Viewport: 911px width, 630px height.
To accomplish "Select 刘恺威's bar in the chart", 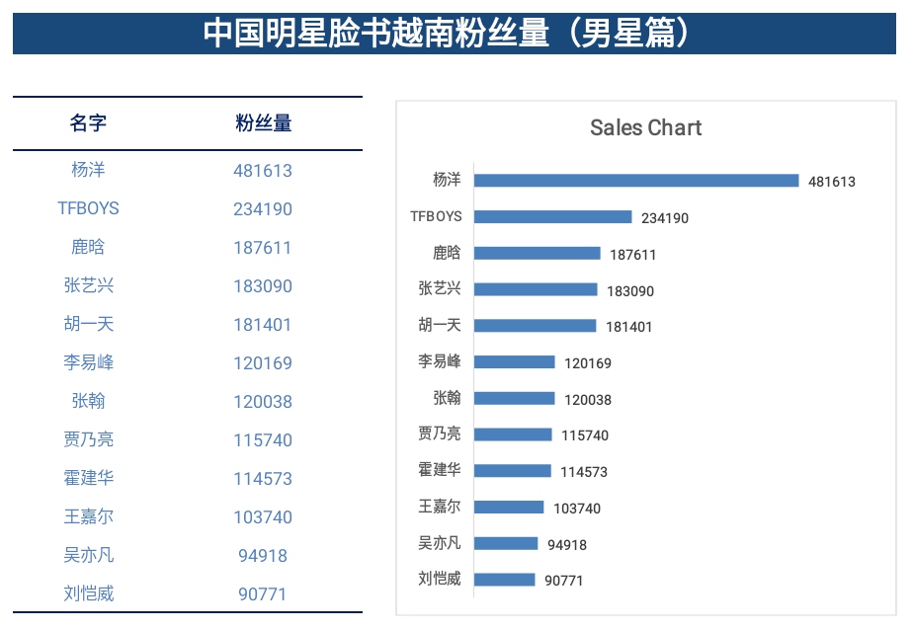I will (x=504, y=580).
